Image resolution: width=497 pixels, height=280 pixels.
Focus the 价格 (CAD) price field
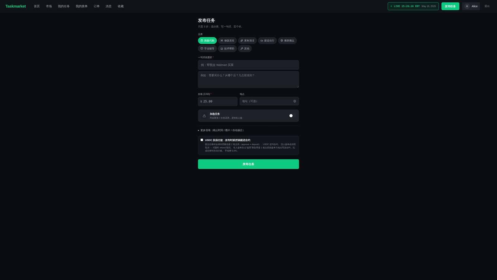tap(217, 101)
